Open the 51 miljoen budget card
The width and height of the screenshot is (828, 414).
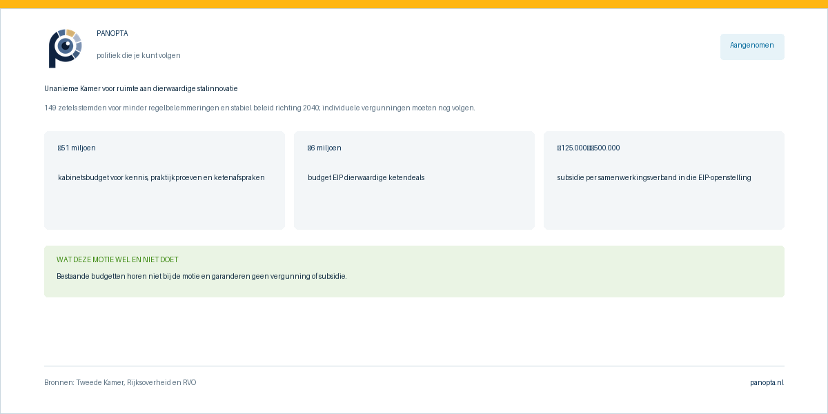click(x=164, y=180)
